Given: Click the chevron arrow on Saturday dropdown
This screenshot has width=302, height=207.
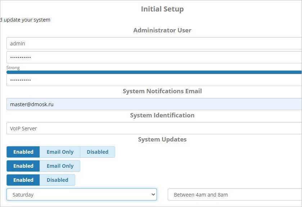Looking at the screenshot, I should [x=153, y=194].
